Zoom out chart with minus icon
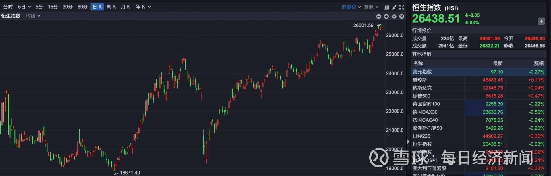Viewport: 551px width, 176px height. (x=379, y=17)
